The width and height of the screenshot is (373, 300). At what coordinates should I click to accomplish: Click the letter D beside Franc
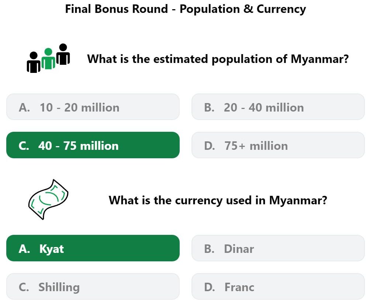(210, 287)
